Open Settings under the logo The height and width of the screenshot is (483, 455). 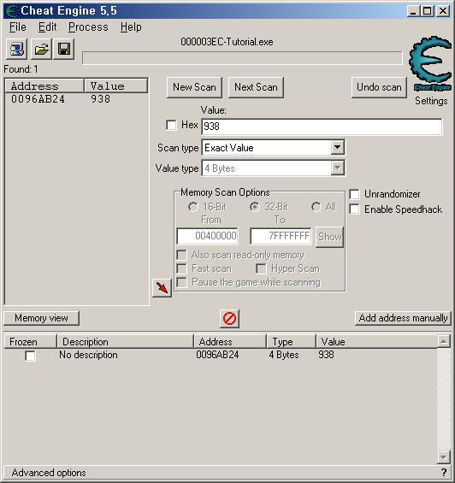[431, 101]
